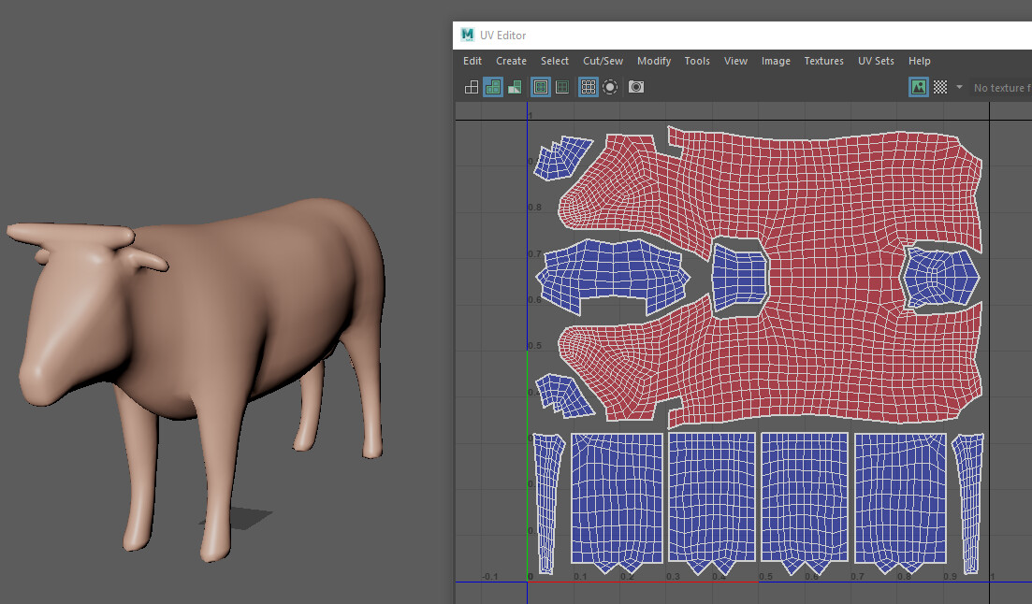Image resolution: width=1032 pixels, height=604 pixels.
Task: Open the UV Sets menu
Action: (876, 61)
